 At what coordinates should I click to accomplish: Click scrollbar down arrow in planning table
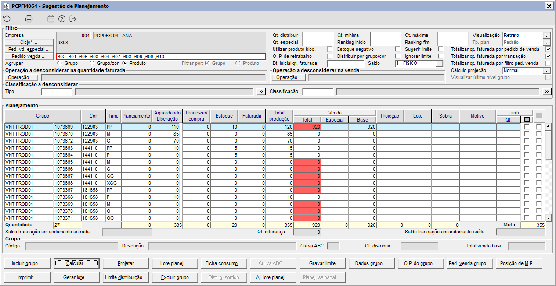[548, 218]
